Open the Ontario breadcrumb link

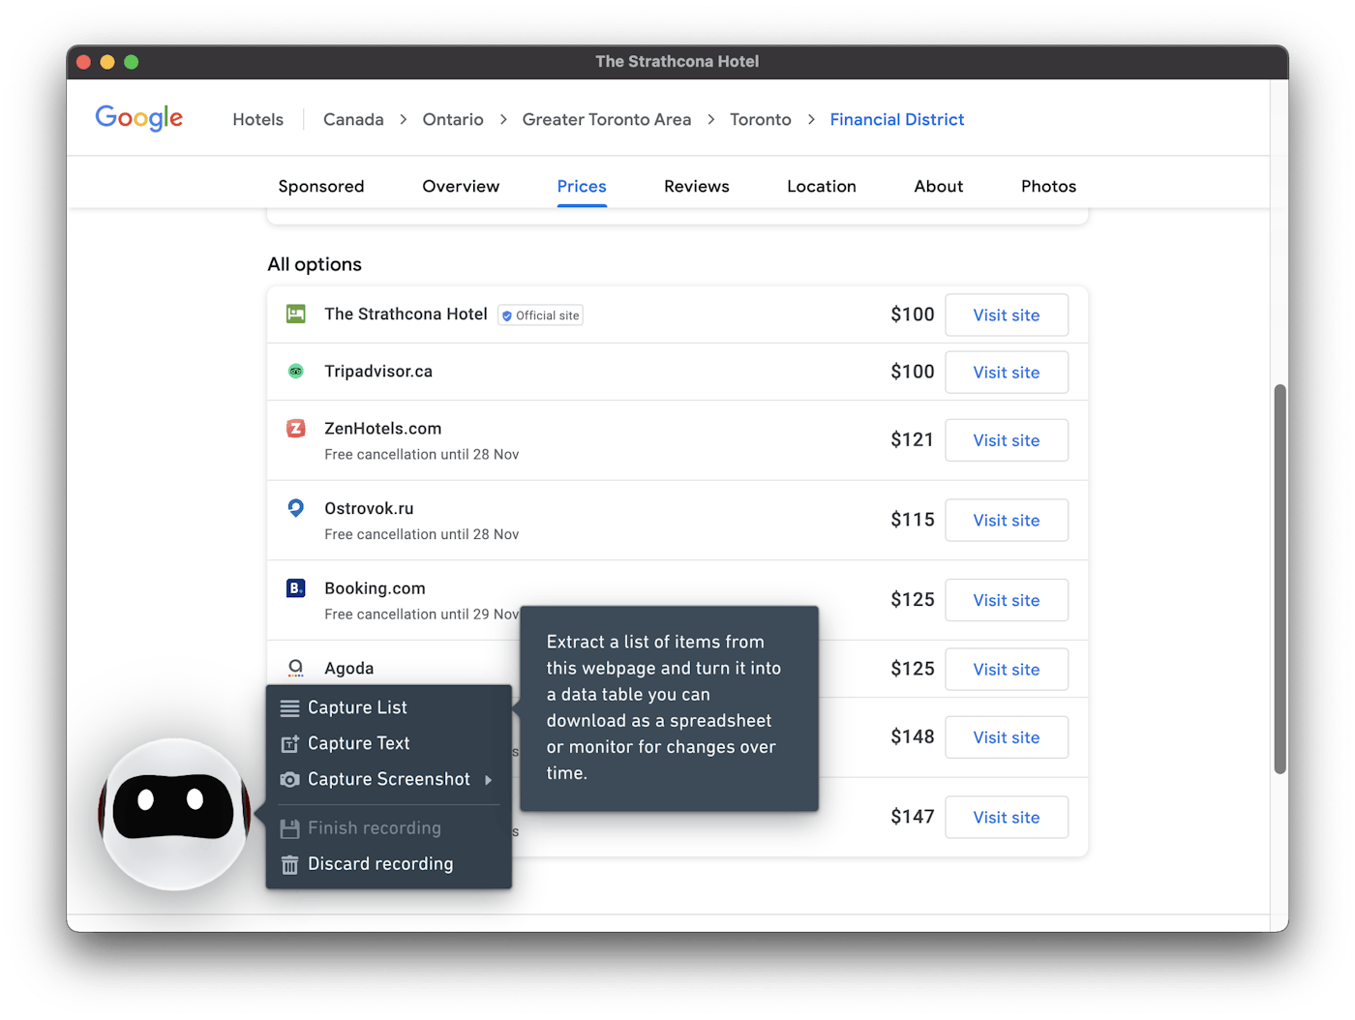tap(453, 119)
